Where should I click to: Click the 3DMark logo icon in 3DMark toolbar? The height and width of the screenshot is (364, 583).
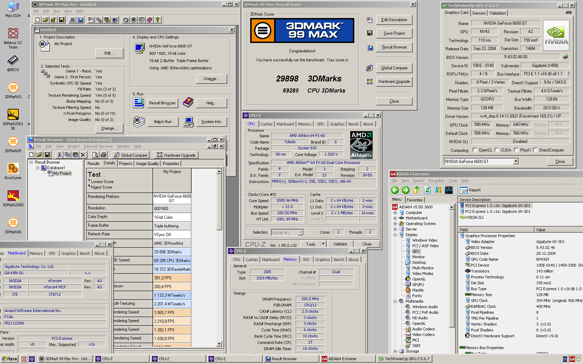[134, 20]
